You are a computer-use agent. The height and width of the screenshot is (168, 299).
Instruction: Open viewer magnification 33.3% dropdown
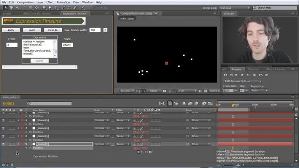point(127,91)
